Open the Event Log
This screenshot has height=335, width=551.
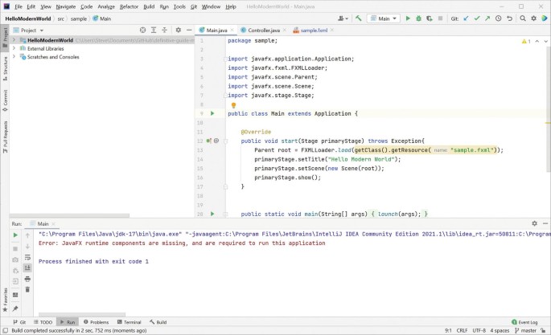(524, 321)
